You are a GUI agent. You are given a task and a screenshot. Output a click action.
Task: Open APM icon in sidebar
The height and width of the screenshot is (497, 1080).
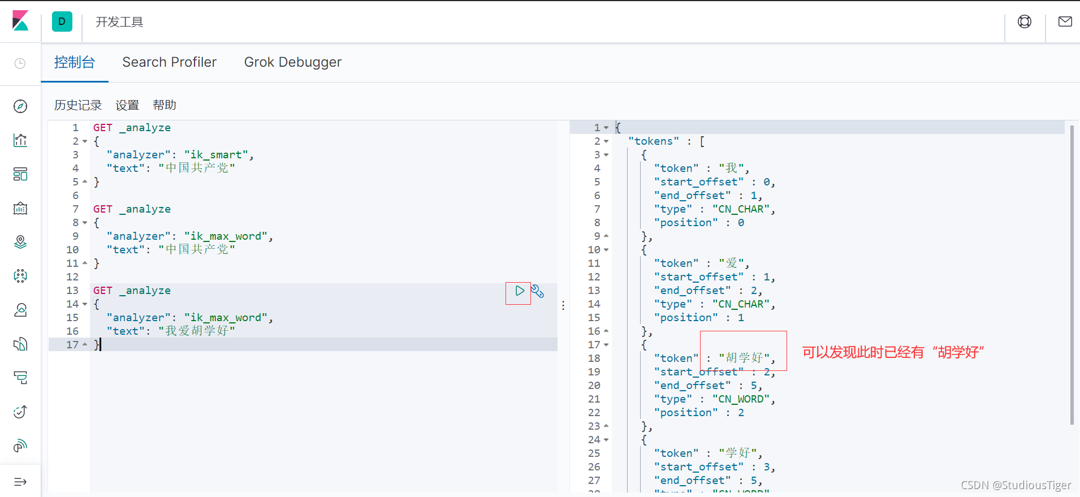pos(20,378)
